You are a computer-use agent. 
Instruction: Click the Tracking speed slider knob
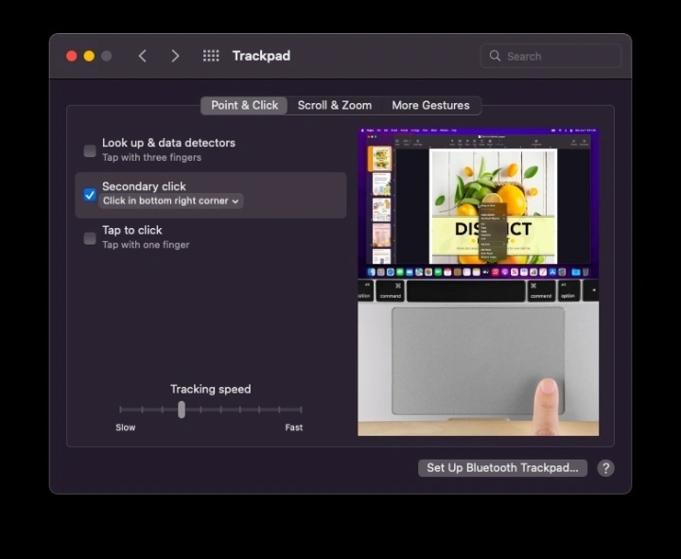[182, 410]
